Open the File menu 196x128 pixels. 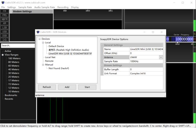tap(3, 7)
